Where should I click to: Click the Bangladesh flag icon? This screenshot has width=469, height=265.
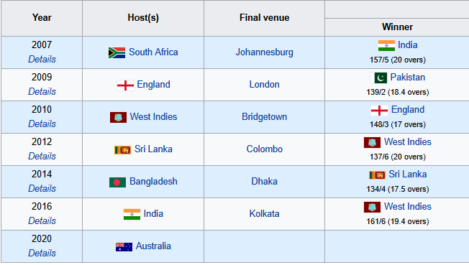coord(117,182)
